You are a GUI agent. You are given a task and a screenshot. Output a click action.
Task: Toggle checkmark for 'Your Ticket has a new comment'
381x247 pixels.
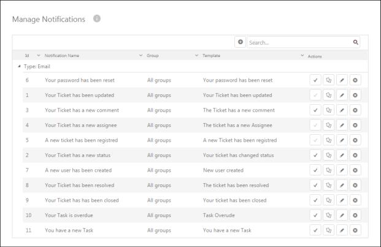[x=315, y=110]
